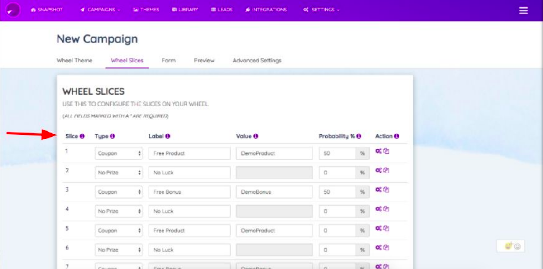Expand the No Prize dropdown for slice 2
Image resolution: width=543 pixels, height=269 pixels.
pyautogui.click(x=119, y=173)
